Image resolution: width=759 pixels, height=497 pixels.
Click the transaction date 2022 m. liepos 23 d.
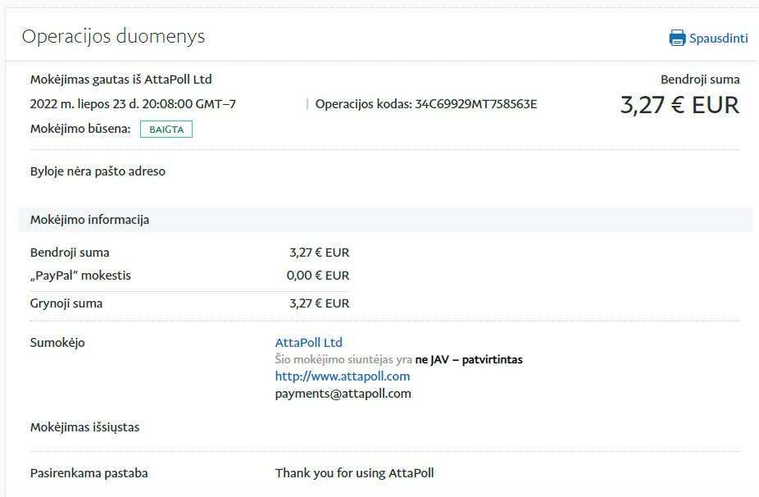tap(133, 104)
